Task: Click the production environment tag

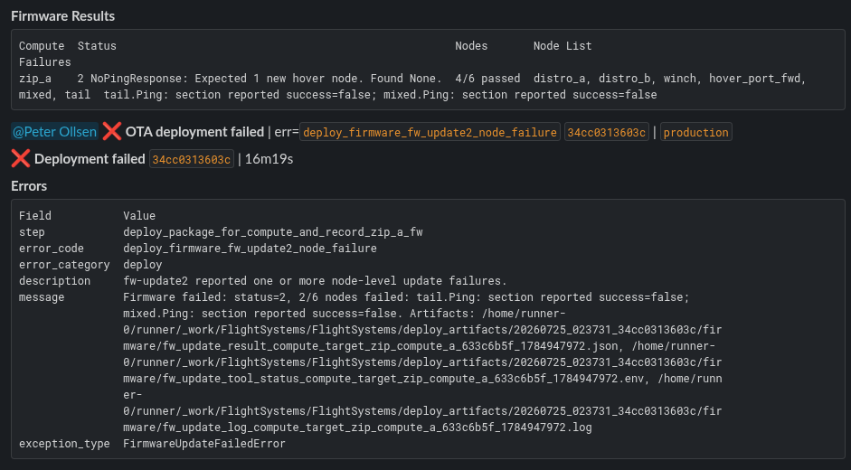Action: tap(695, 132)
